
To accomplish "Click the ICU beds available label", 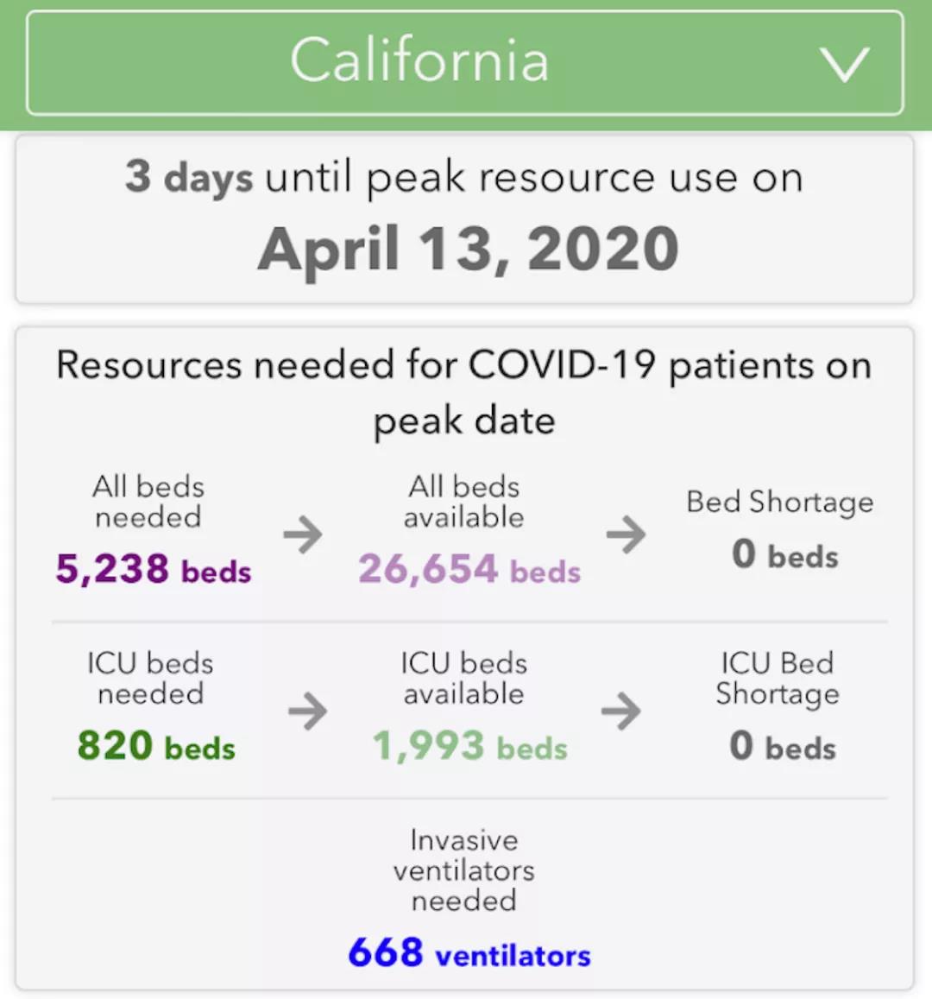I will coord(464,678).
